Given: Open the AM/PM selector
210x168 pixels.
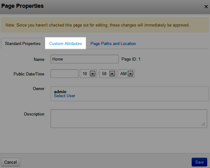Looking at the screenshot, I should click(x=126, y=74).
